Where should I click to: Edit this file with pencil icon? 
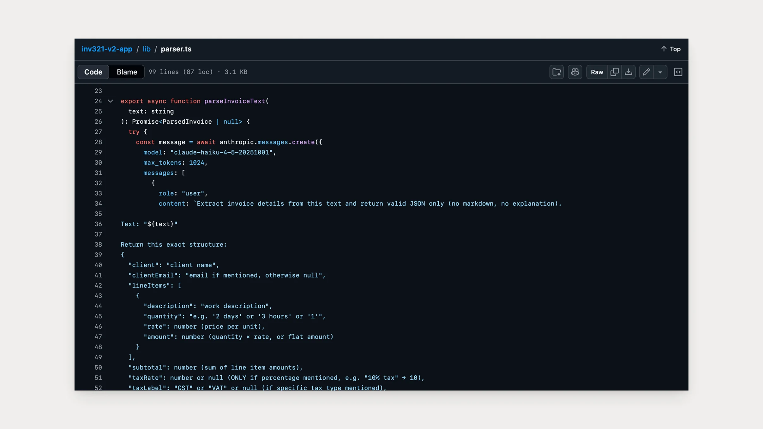coord(646,72)
